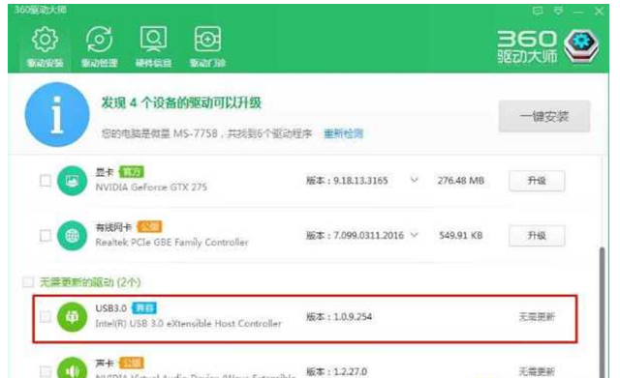Click 升级 for the Realtek network driver

537,236
